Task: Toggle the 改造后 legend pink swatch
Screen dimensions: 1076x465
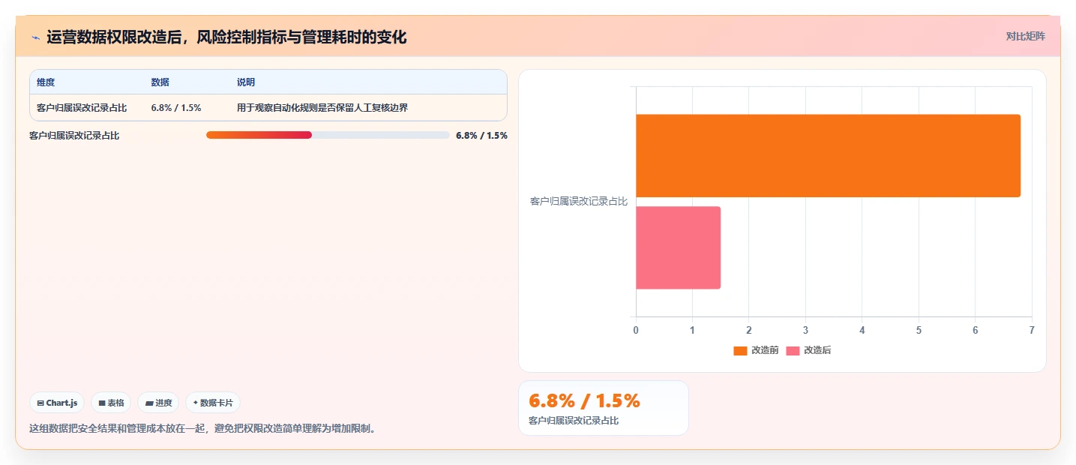Action: pos(793,351)
